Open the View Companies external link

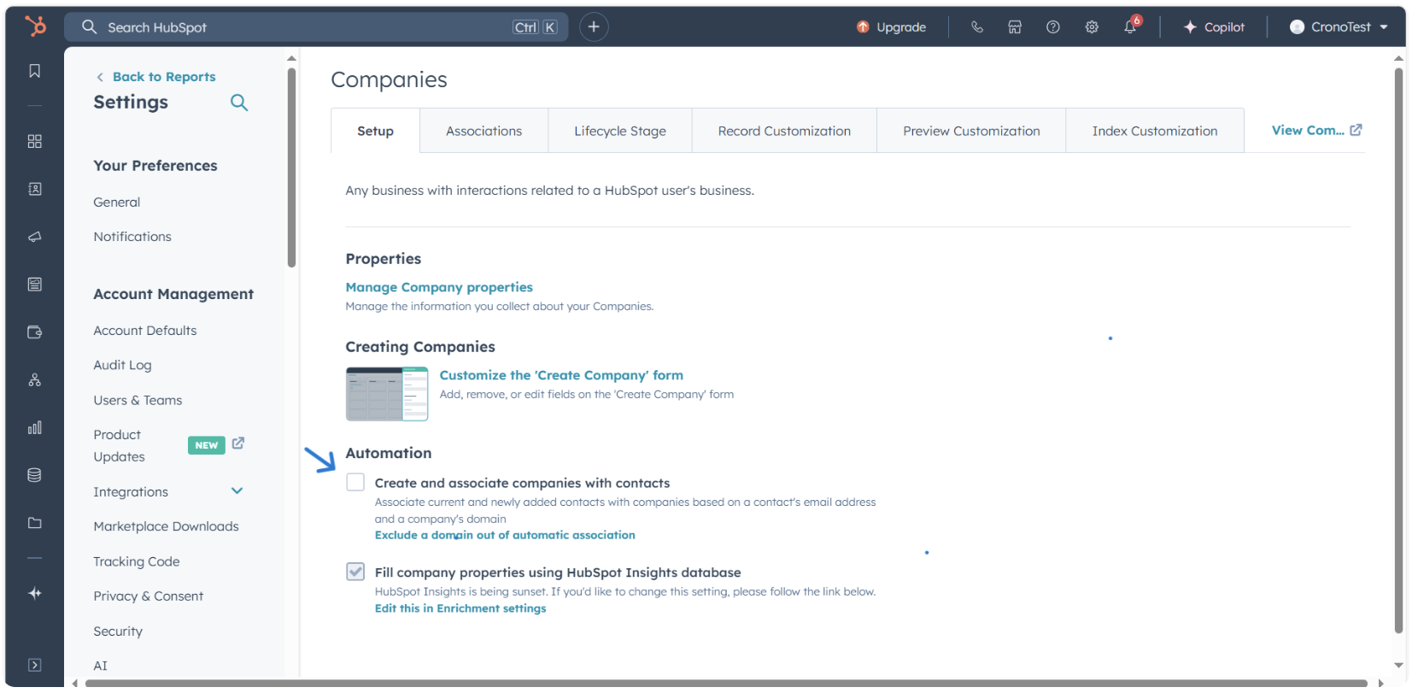click(x=1316, y=131)
